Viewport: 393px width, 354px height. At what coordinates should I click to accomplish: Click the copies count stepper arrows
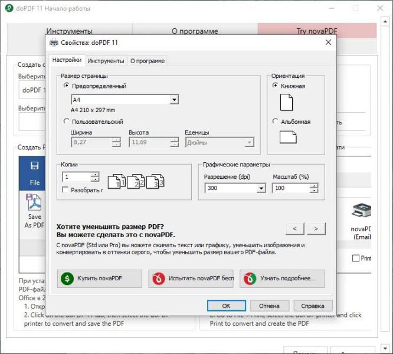click(x=95, y=177)
